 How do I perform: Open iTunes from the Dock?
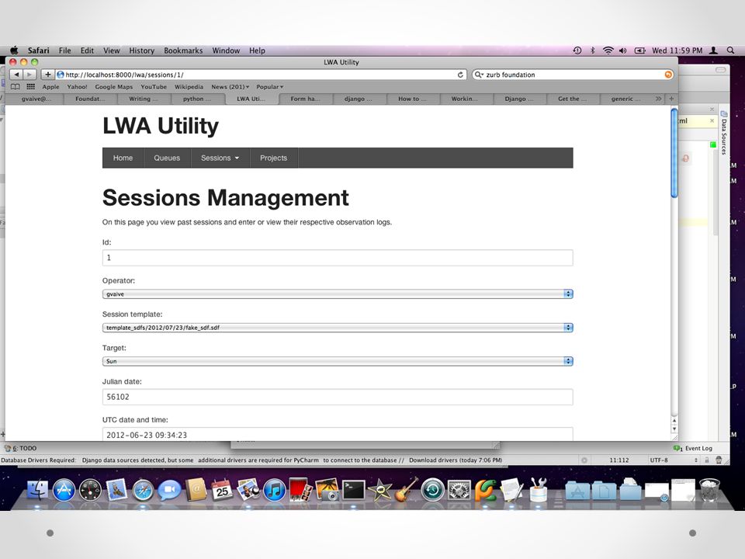[274, 490]
